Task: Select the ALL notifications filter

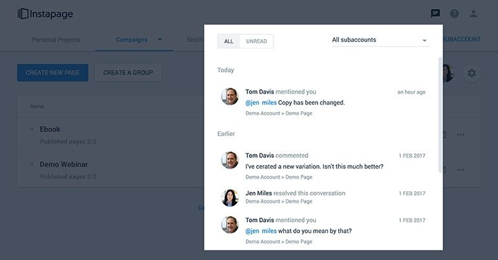Action: point(229,41)
